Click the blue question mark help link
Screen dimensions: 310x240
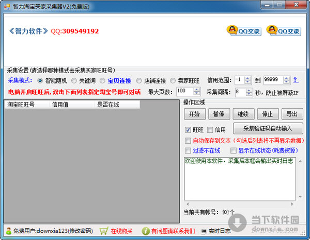[296, 80]
